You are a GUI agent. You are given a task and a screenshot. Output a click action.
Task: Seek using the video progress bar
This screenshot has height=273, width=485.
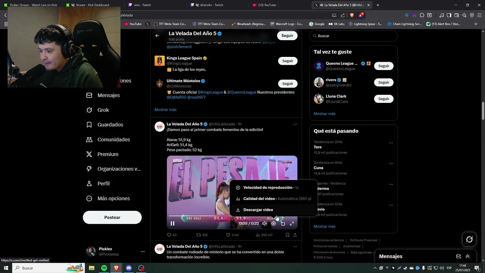coord(232,216)
